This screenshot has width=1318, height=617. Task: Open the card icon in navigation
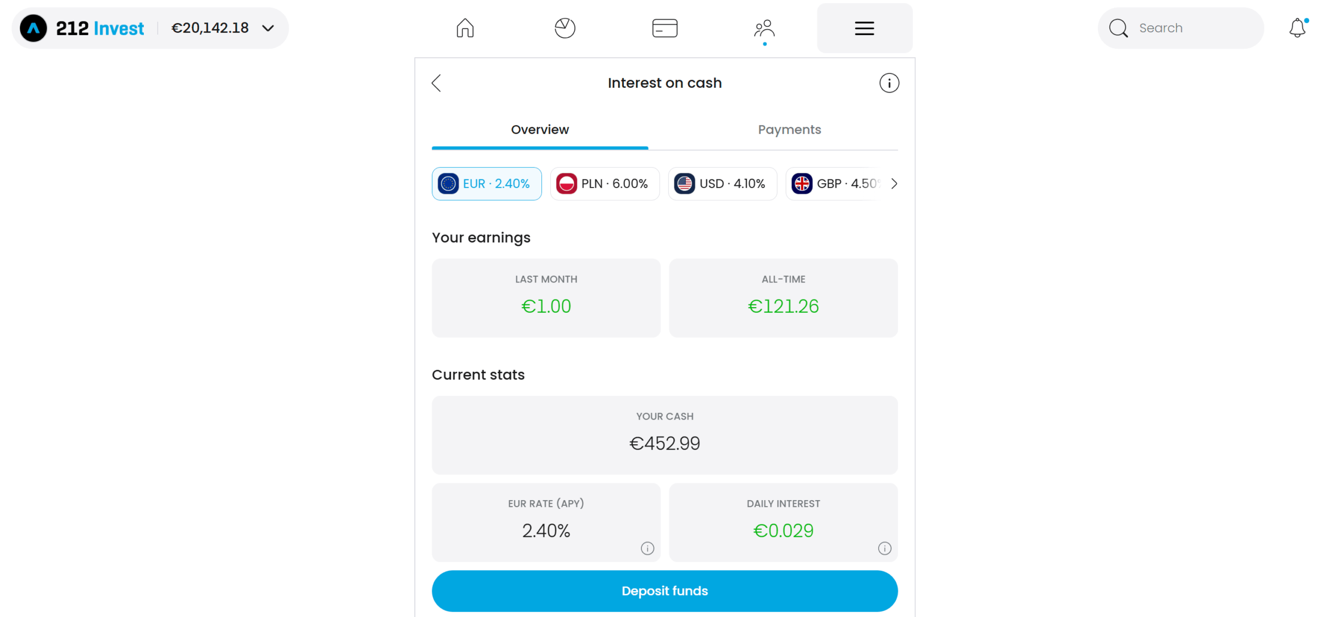pyautogui.click(x=664, y=28)
